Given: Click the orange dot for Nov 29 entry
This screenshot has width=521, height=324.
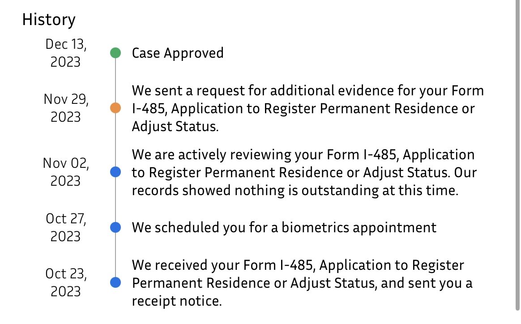Looking at the screenshot, I should pyautogui.click(x=115, y=108).
